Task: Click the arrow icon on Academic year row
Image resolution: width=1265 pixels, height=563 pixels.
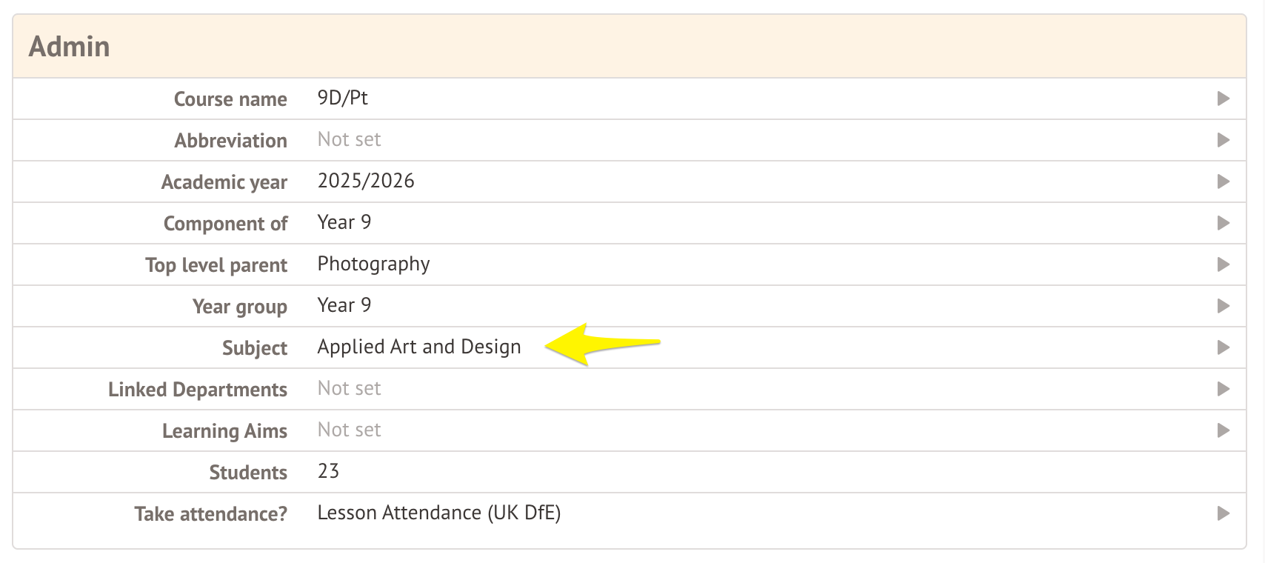Action: 1224,181
